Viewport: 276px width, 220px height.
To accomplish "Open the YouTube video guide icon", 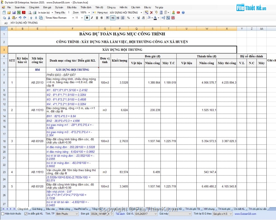I will pos(178,12).
